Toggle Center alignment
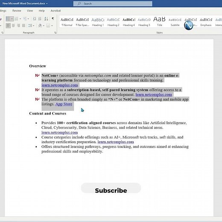The height and width of the screenshot is (222, 222). [x=13, y=26]
